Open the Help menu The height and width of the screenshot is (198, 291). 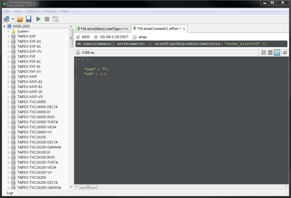click(65, 11)
